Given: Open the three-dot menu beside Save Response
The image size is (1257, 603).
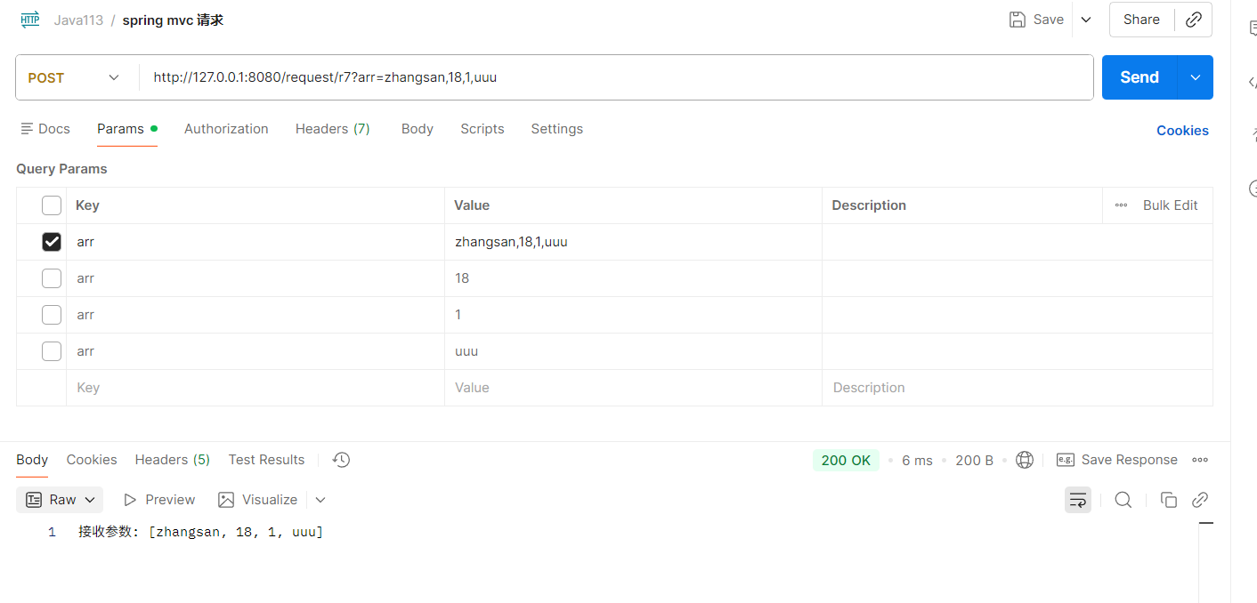Looking at the screenshot, I should pyautogui.click(x=1200, y=460).
